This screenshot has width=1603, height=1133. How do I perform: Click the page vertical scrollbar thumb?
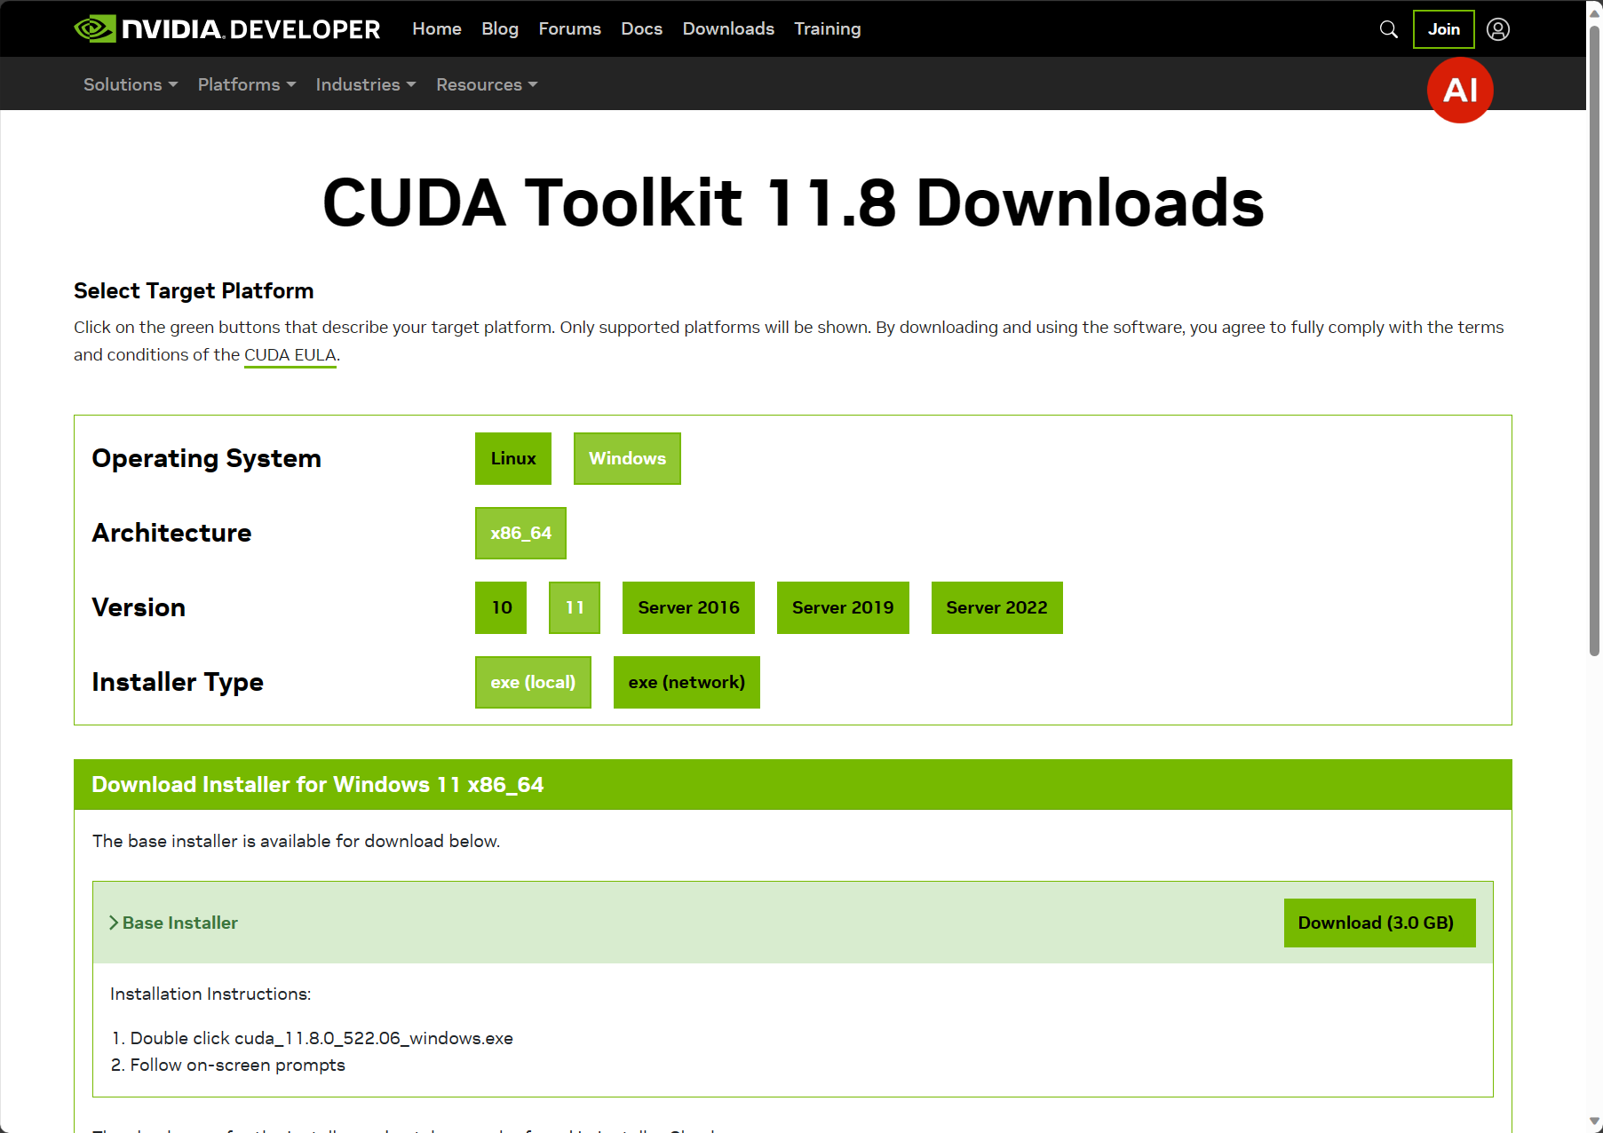click(1595, 341)
